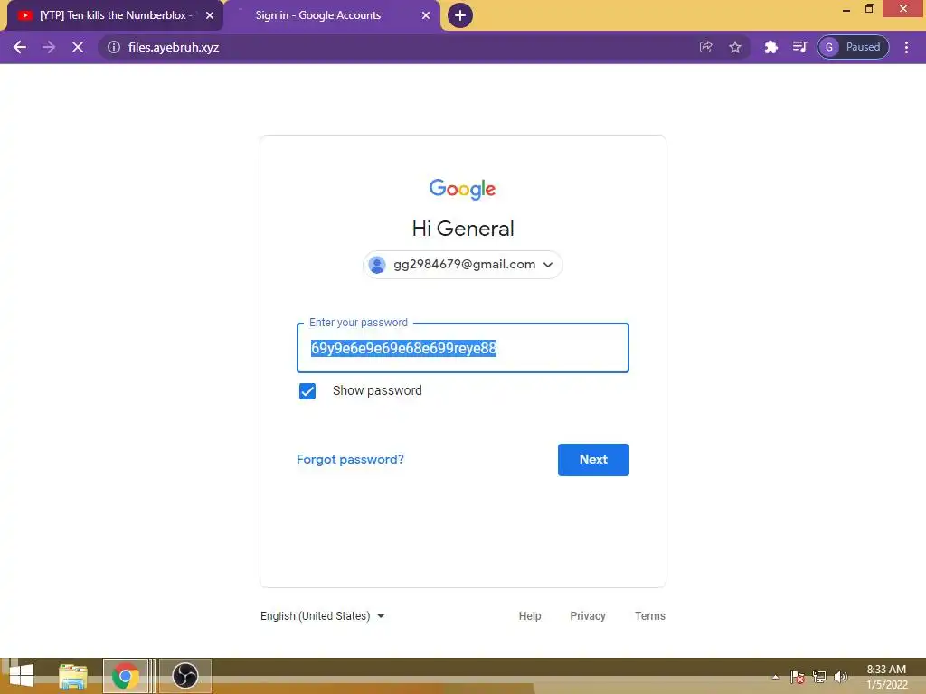This screenshot has width=926, height=694.
Task: Open the Help link
Action: [530, 616]
